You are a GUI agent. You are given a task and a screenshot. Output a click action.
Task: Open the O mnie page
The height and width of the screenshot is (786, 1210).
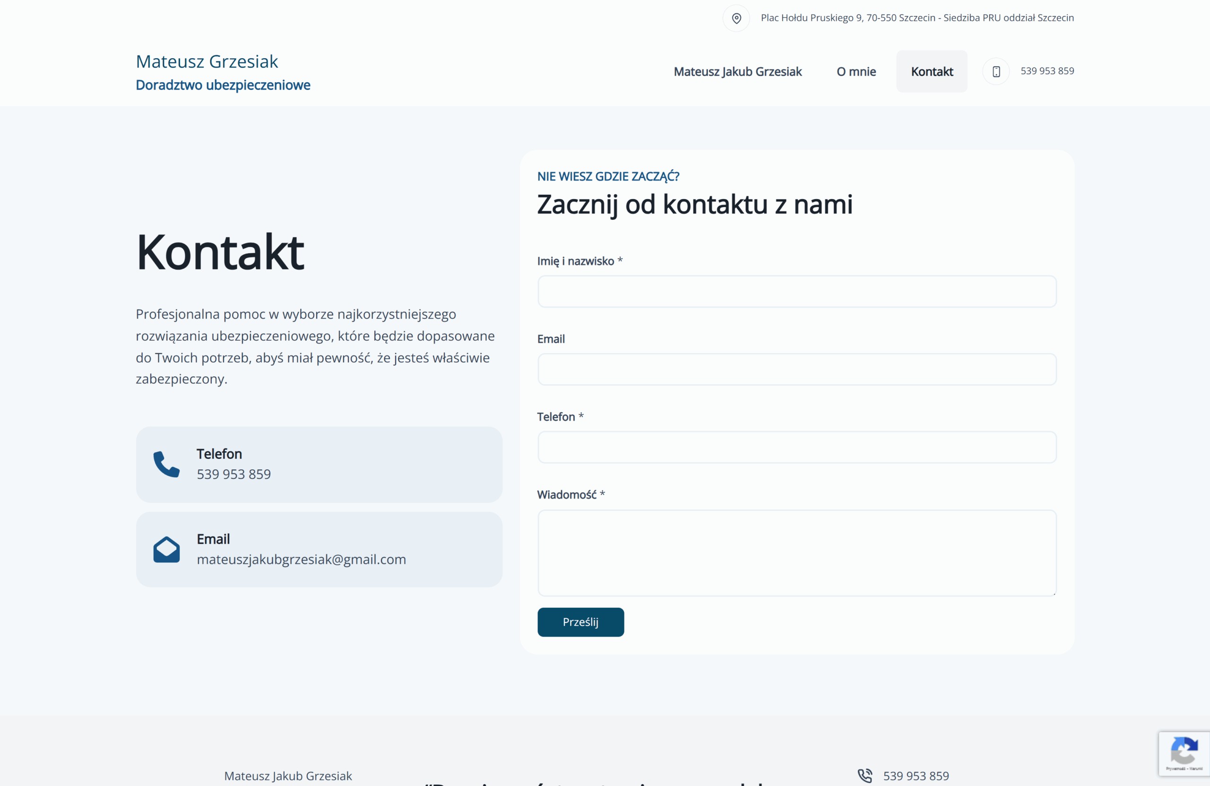coord(856,71)
